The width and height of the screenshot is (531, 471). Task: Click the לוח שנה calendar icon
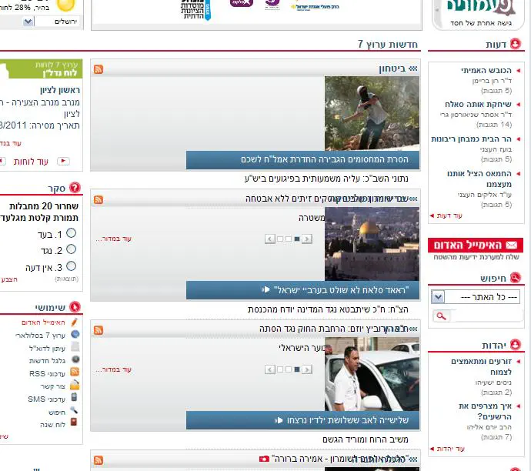pos(74,423)
